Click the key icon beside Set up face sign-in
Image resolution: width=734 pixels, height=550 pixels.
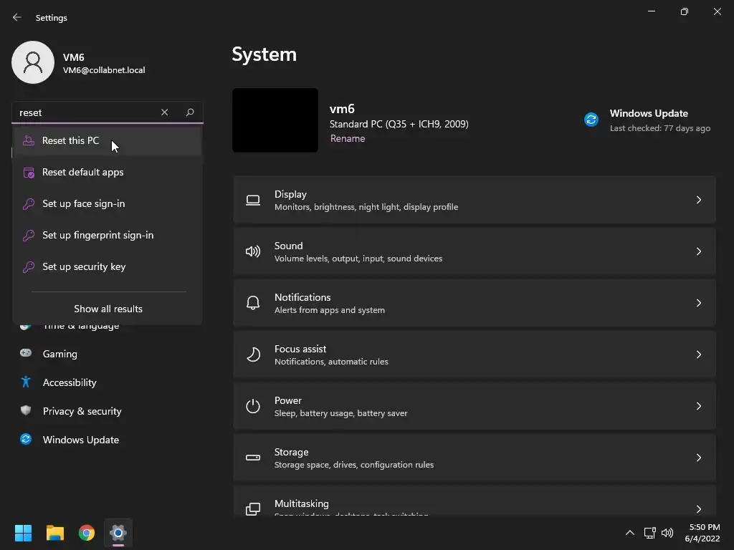click(x=29, y=203)
